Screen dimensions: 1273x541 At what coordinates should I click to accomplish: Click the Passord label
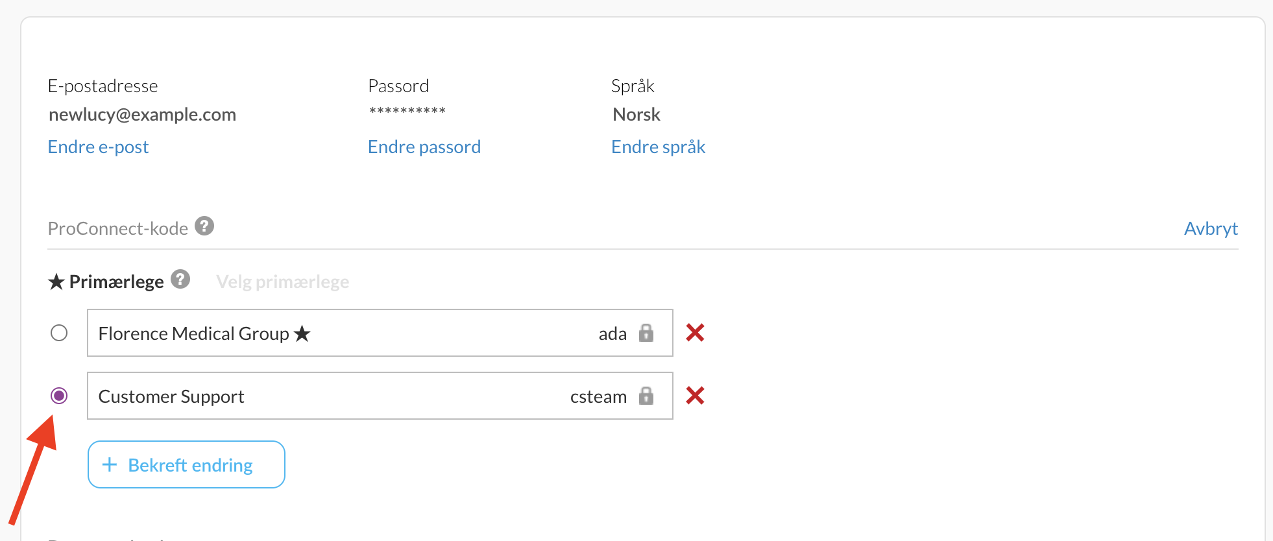tap(398, 86)
